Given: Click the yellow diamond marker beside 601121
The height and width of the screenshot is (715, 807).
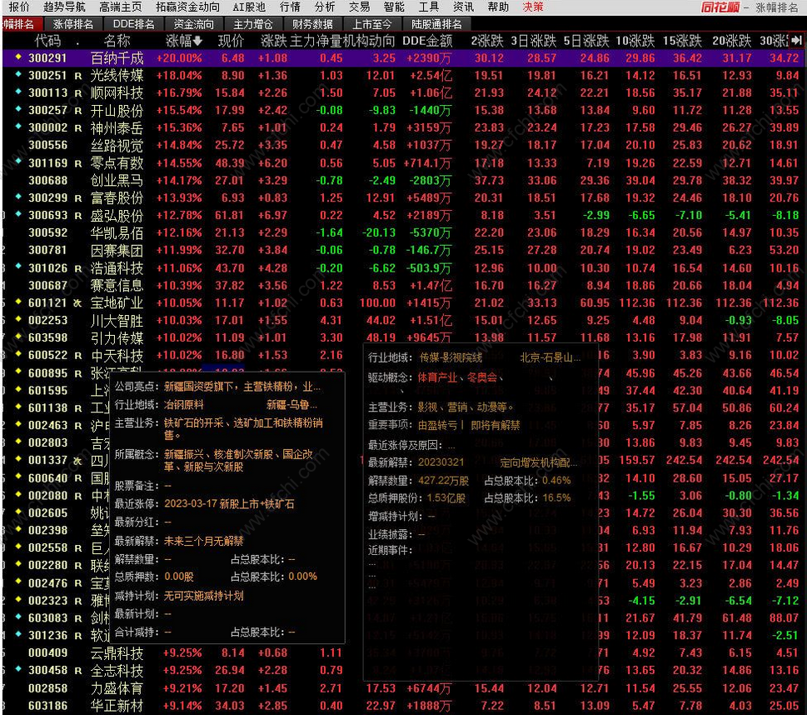Looking at the screenshot, I should [18, 302].
